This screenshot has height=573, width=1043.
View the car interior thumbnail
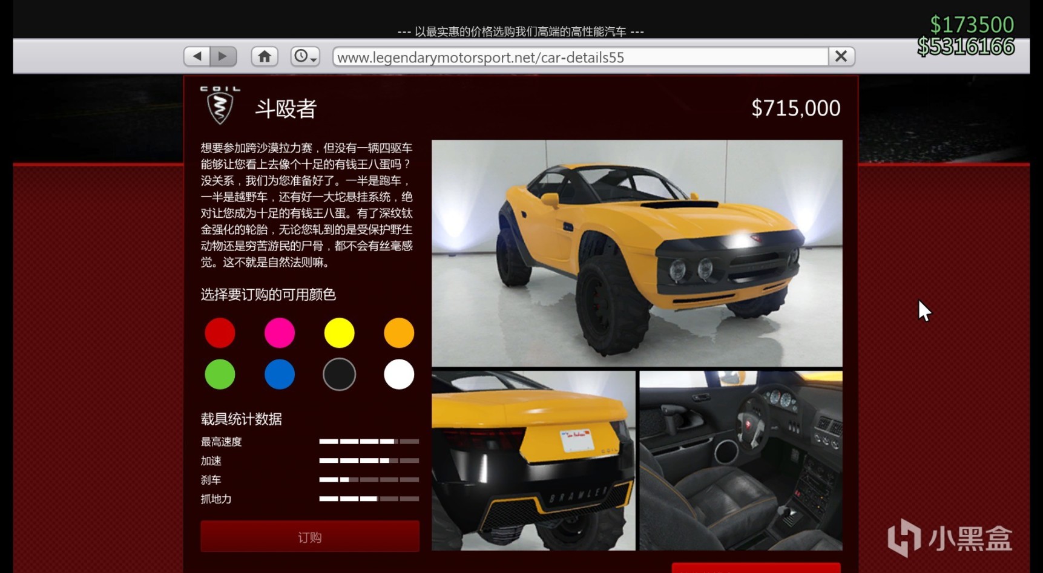click(741, 461)
